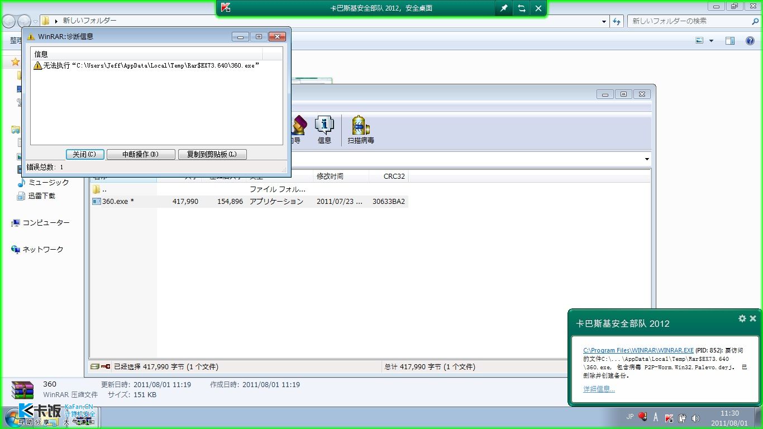Click the 信息 info toolbar icon in WinRAR
763x429 pixels.
tap(325, 131)
